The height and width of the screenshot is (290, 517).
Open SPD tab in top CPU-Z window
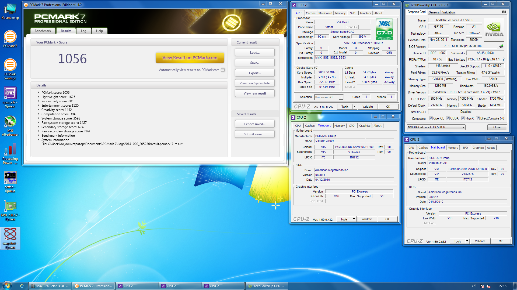tap(353, 13)
